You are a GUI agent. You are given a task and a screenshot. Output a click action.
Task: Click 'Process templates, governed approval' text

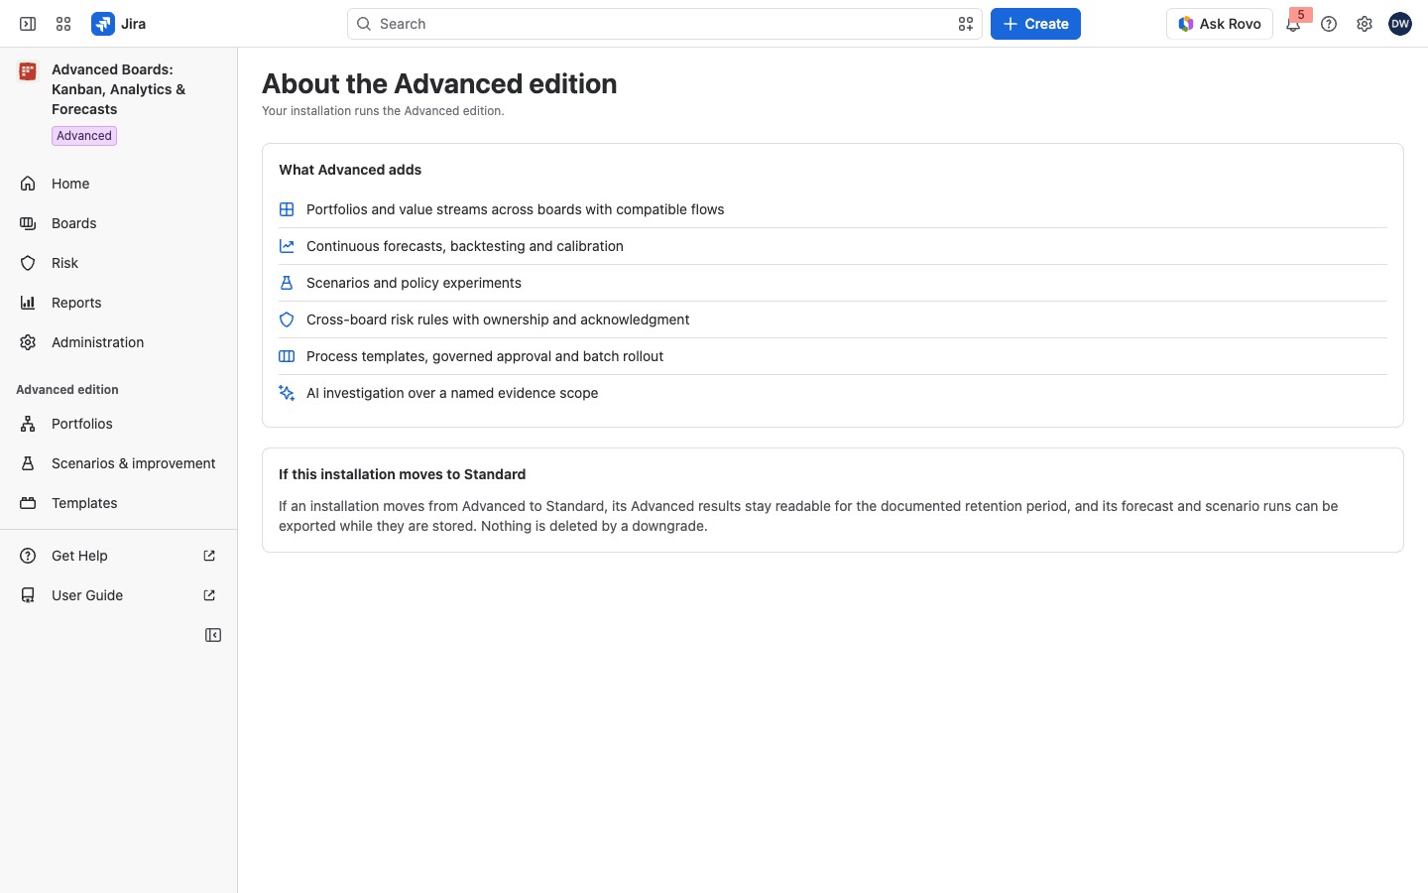point(485,356)
